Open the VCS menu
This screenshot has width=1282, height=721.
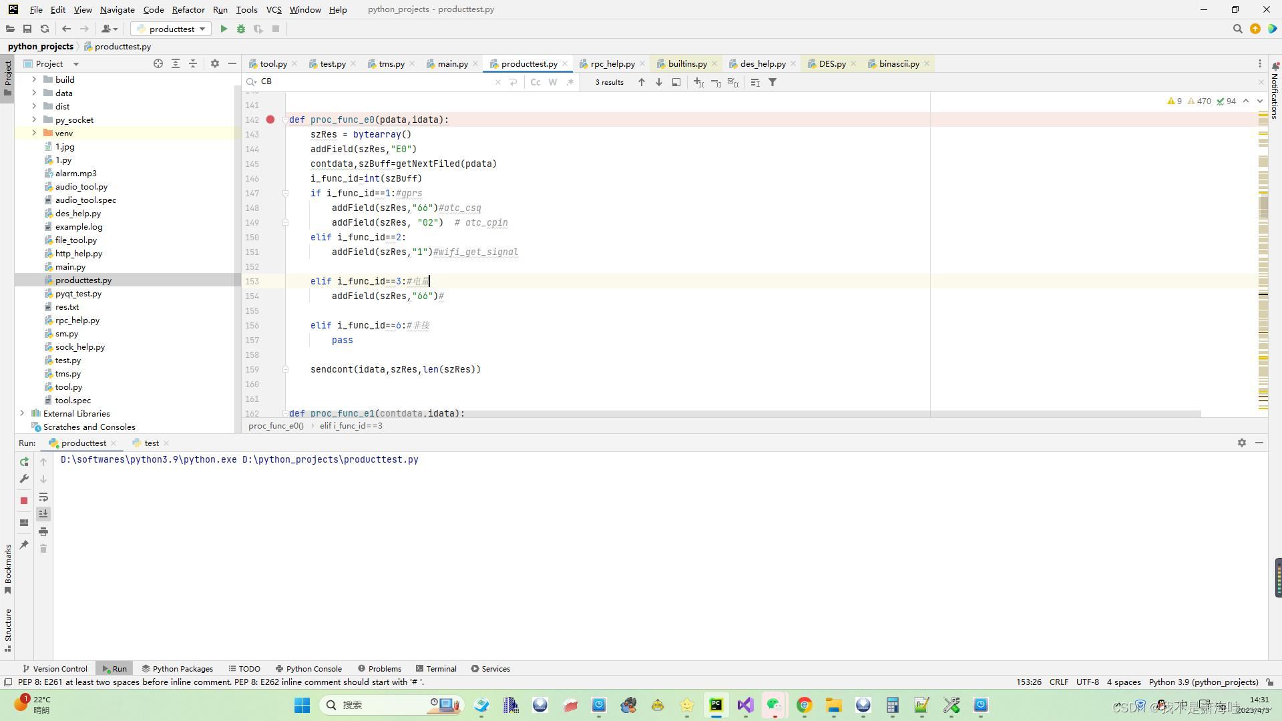tap(274, 9)
